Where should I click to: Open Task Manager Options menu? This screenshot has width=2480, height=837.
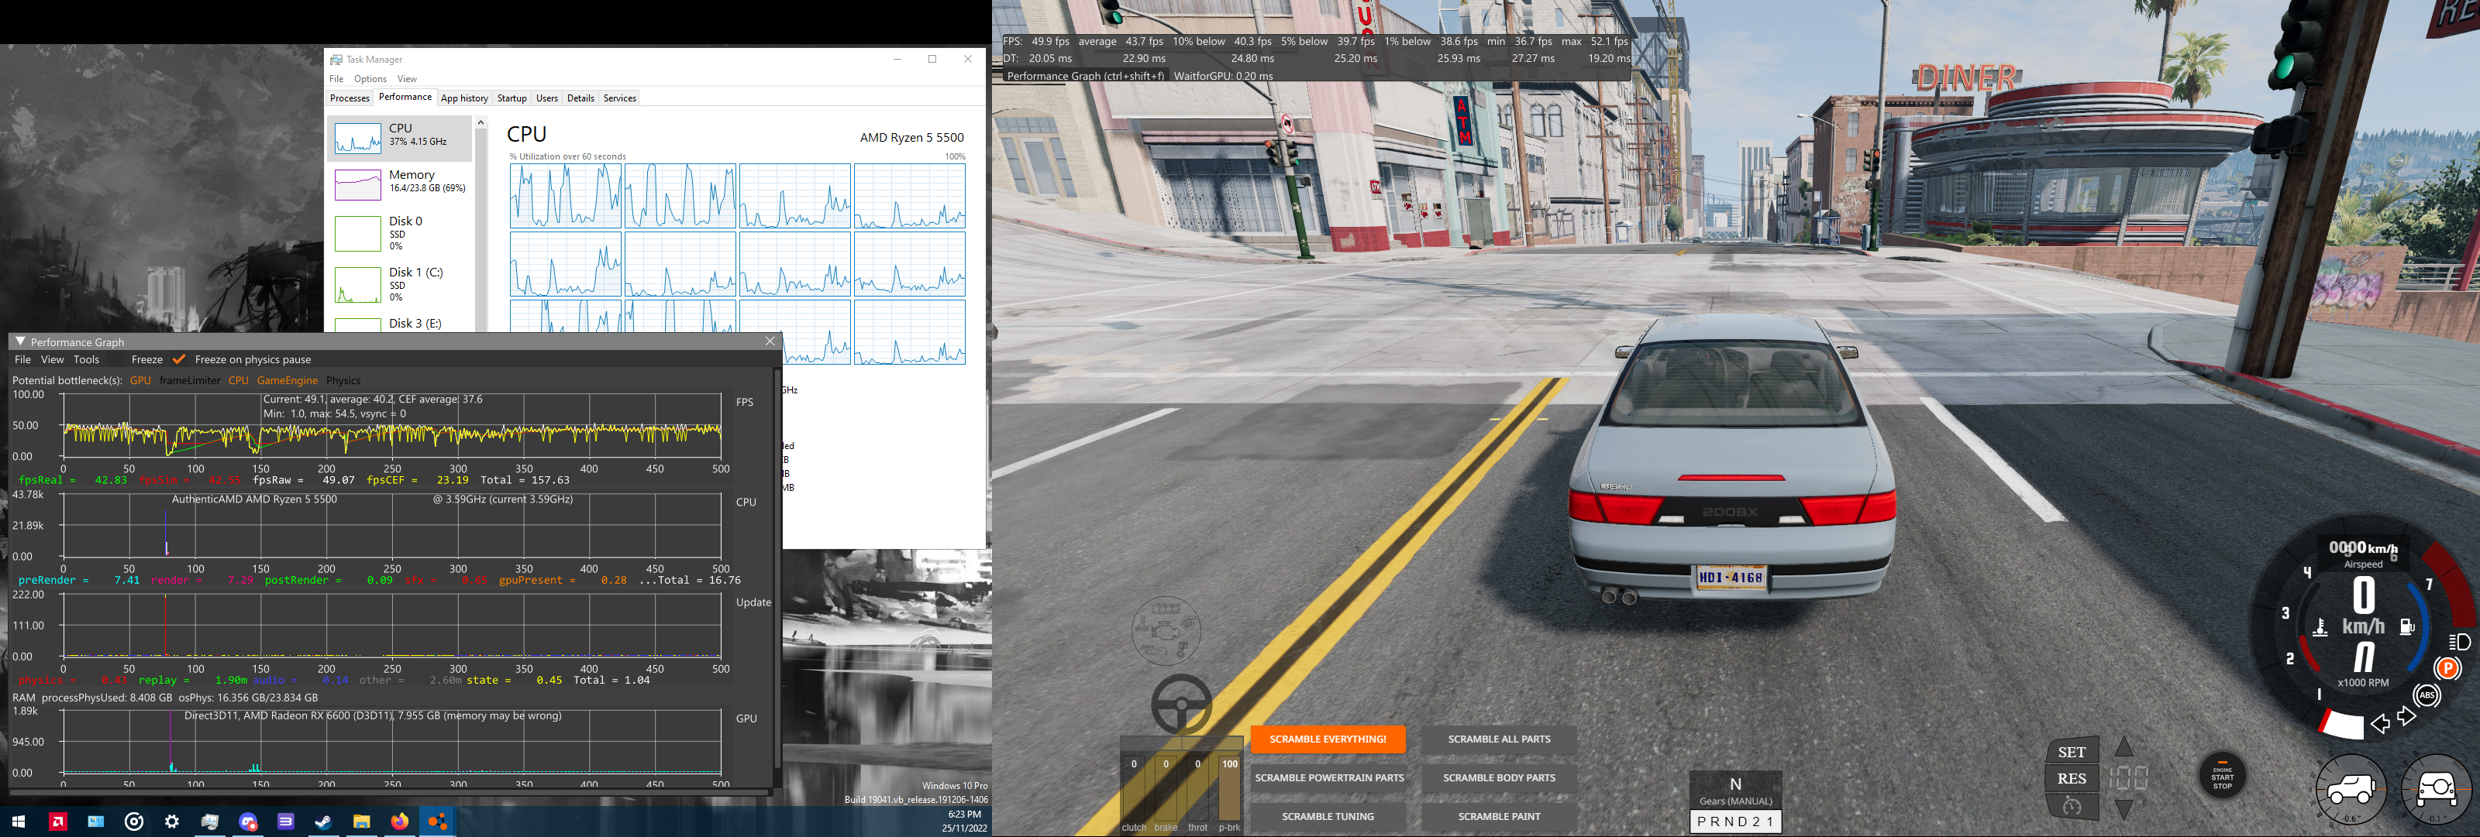coord(370,79)
